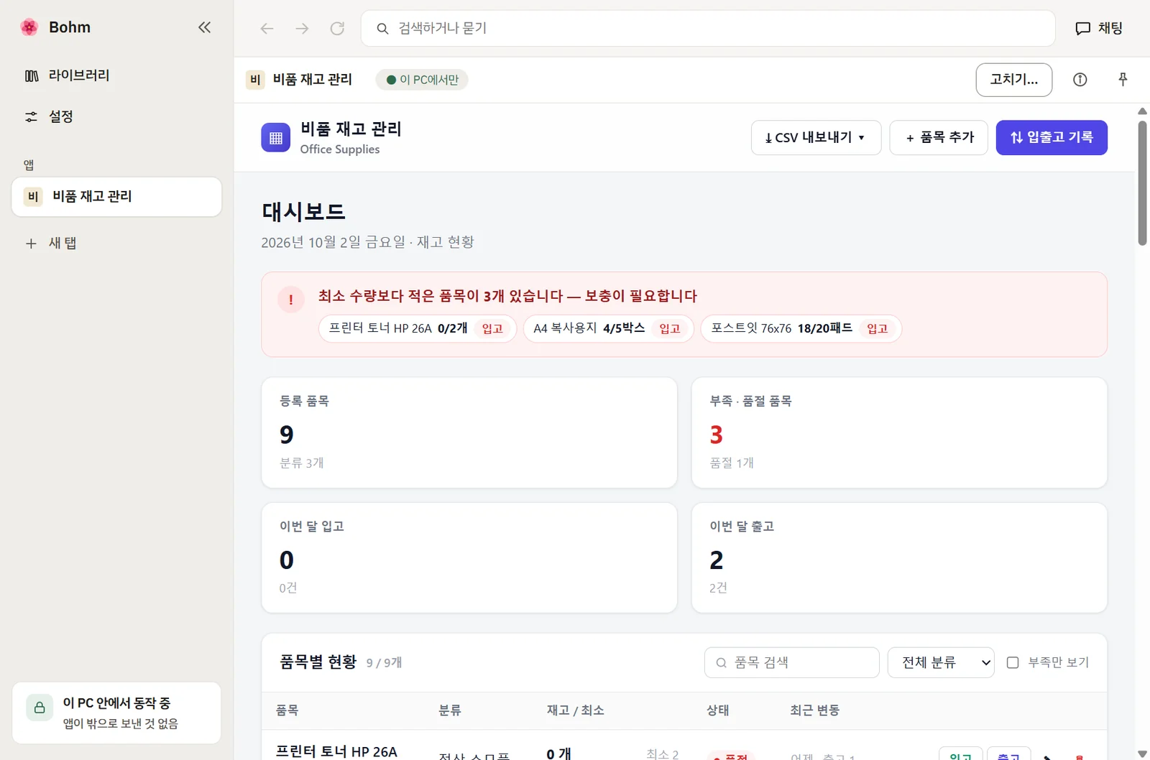Click 입고 for 포스트잇 76x76 alert
Viewport: 1150px width, 760px height.
(878, 328)
